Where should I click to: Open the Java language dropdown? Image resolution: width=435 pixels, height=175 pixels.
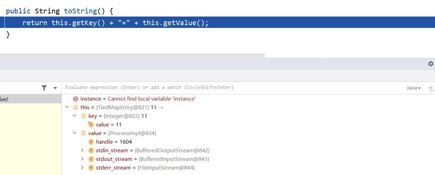click(413, 88)
